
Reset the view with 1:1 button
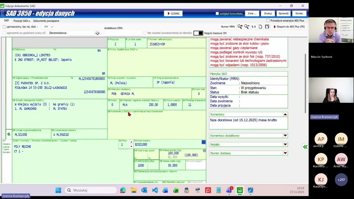[x=253, y=27]
